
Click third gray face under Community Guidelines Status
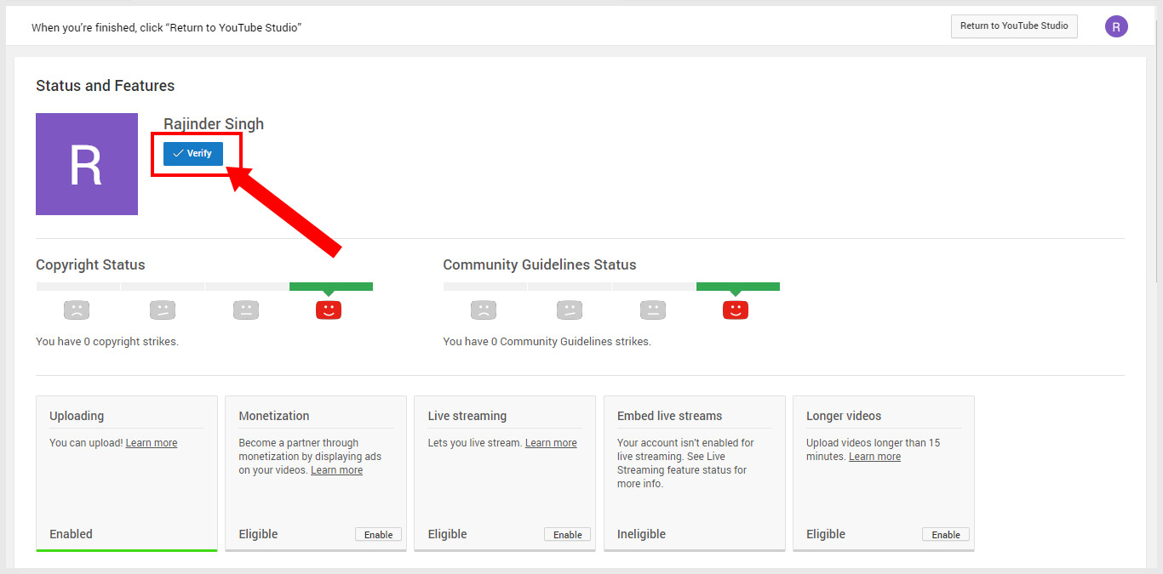click(x=653, y=310)
